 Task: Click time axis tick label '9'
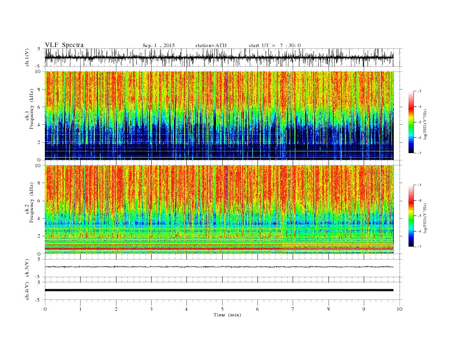coord(364,309)
